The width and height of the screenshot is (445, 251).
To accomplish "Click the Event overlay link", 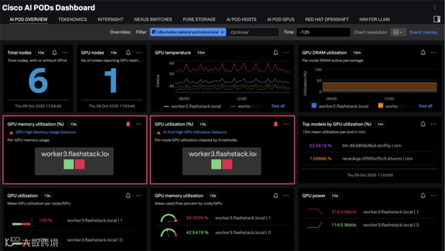I will tap(423, 32).
